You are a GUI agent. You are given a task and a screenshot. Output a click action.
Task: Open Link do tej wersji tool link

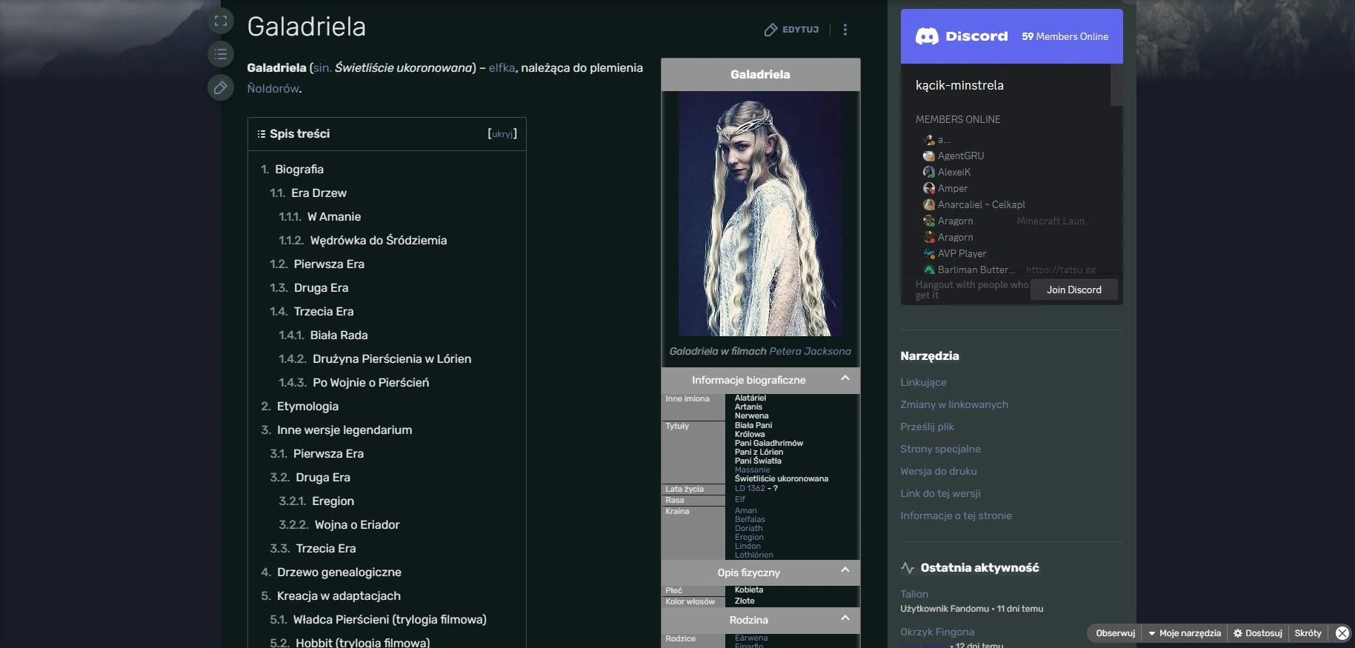tap(940, 494)
